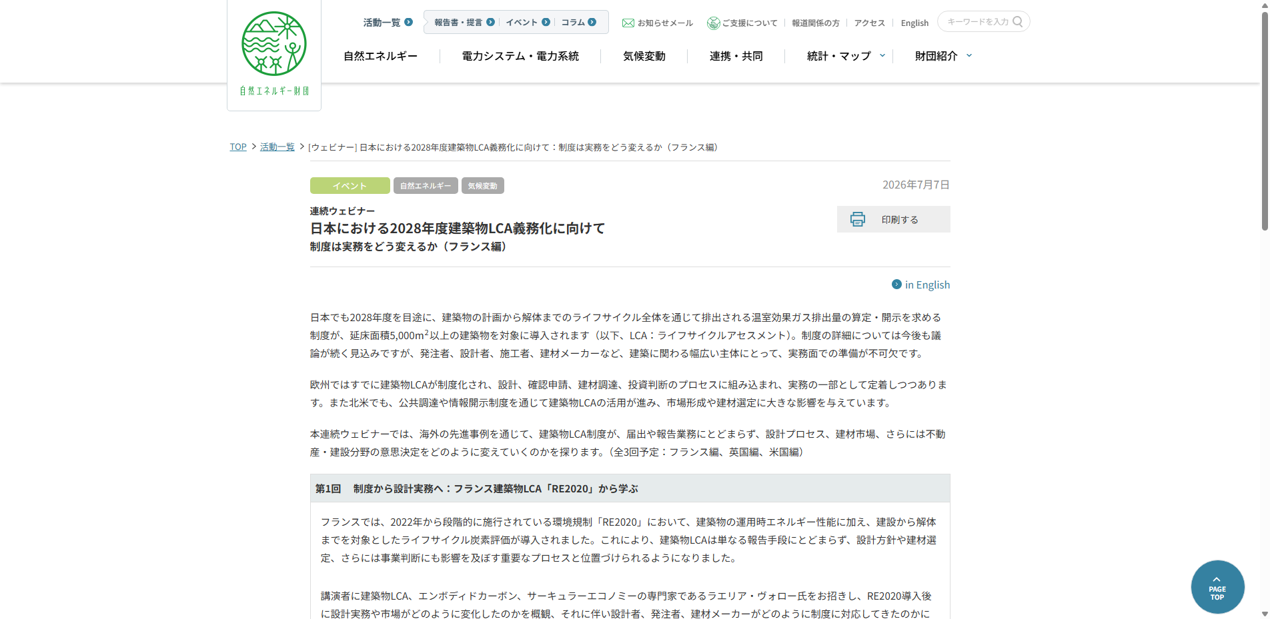The image size is (1270, 619).
Task: Click TOP in the breadcrumb
Action: tap(238, 147)
